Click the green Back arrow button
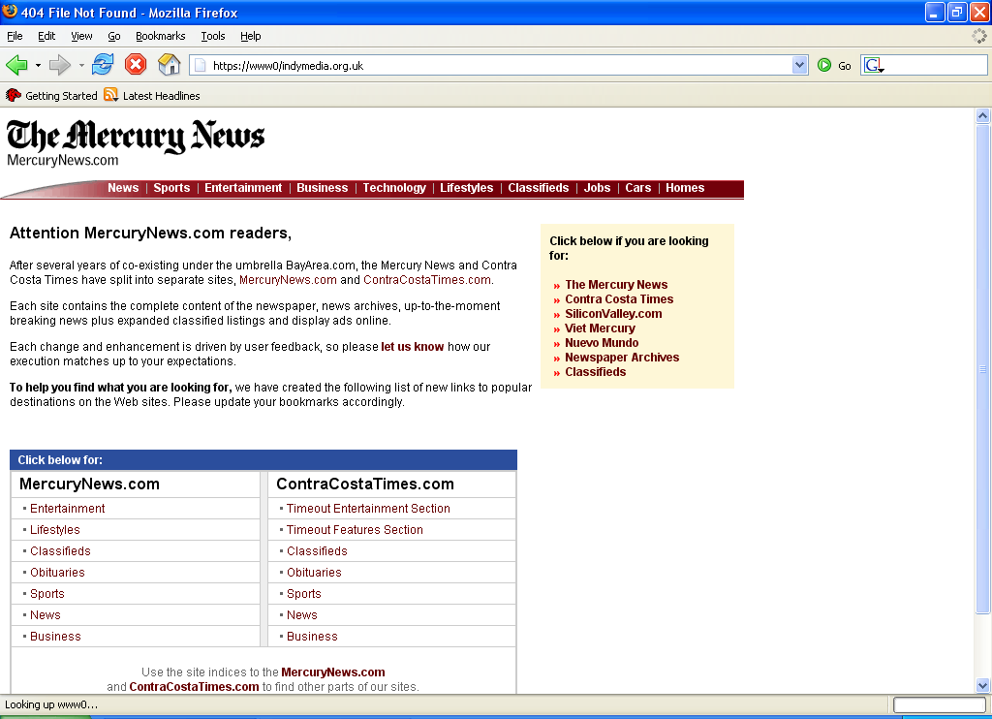This screenshot has height=719, width=992. (x=16, y=65)
